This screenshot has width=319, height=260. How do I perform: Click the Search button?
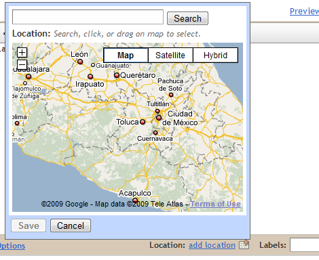(x=187, y=18)
